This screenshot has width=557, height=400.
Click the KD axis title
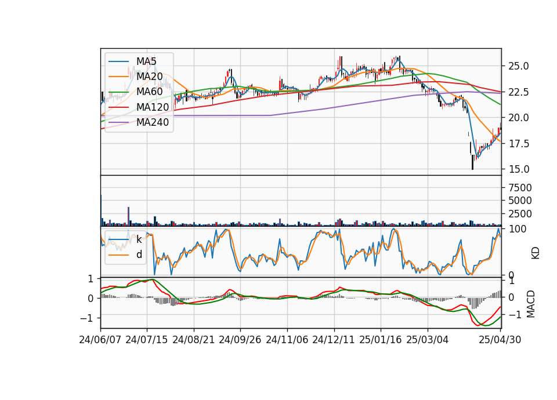coord(536,253)
